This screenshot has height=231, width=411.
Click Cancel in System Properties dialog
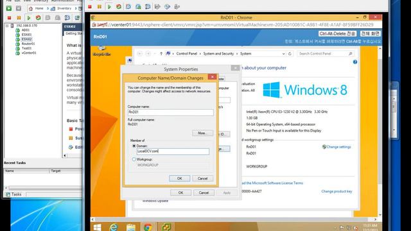point(204,193)
